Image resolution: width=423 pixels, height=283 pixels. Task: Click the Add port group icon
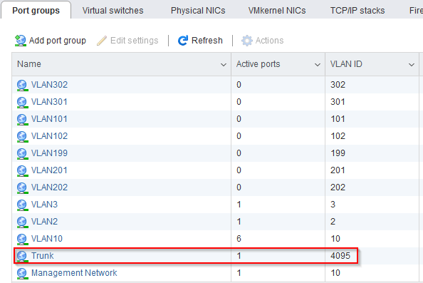[21, 41]
